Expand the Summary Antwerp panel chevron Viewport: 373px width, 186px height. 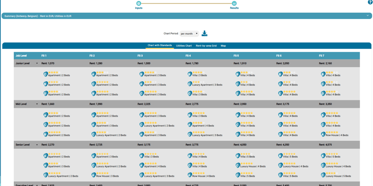[x=368, y=16]
